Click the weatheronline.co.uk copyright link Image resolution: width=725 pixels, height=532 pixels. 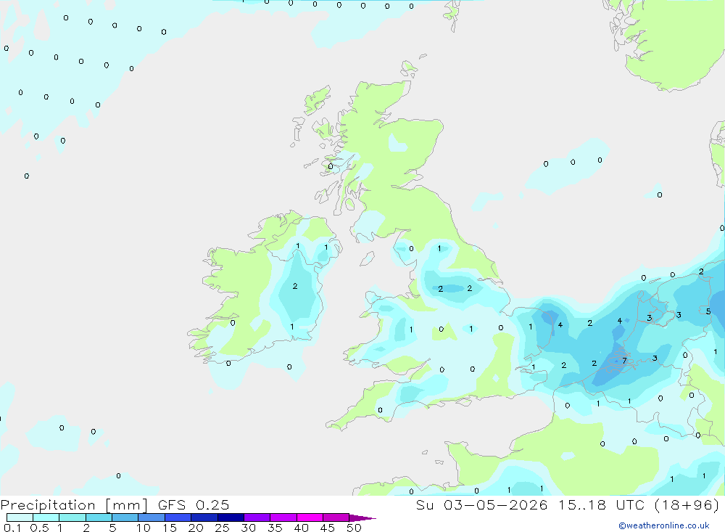[x=664, y=525]
